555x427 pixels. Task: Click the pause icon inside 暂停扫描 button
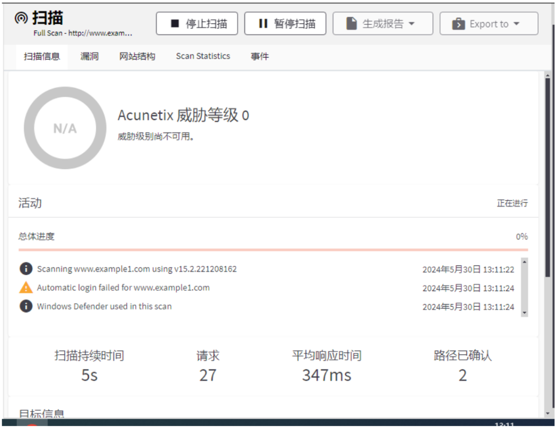[262, 23]
